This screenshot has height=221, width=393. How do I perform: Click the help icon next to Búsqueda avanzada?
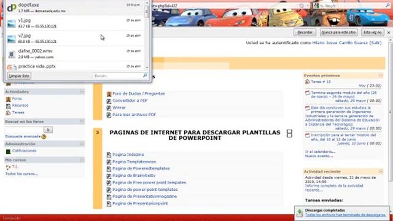tap(44, 136)
